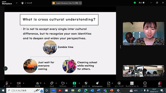The height and width of the screenshot is (93, 166).
Task: Click the panel divider handle beside shared screen
Action: point(120,47)
